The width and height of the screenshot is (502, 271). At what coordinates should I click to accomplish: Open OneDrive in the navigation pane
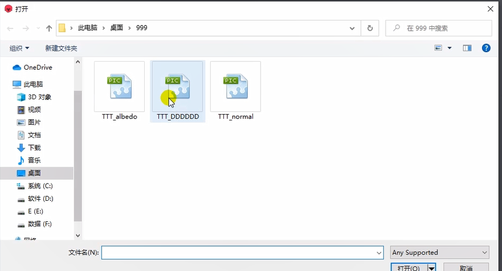coord(38,67)
